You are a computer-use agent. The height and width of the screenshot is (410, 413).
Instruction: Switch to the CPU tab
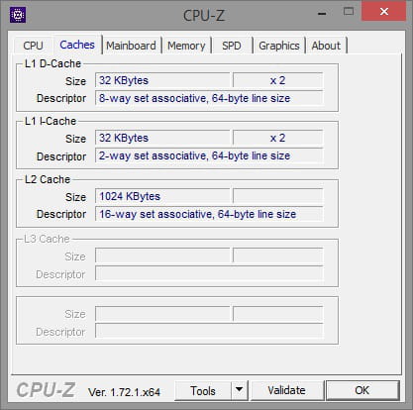[x=33, y=46]
